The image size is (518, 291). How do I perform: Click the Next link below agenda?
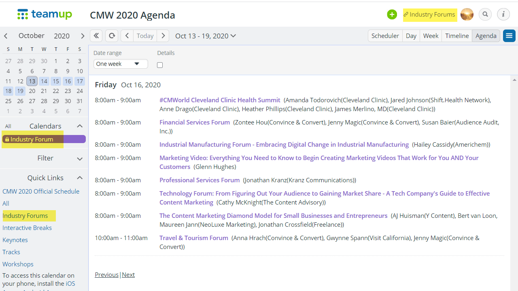tap(128, 274)
